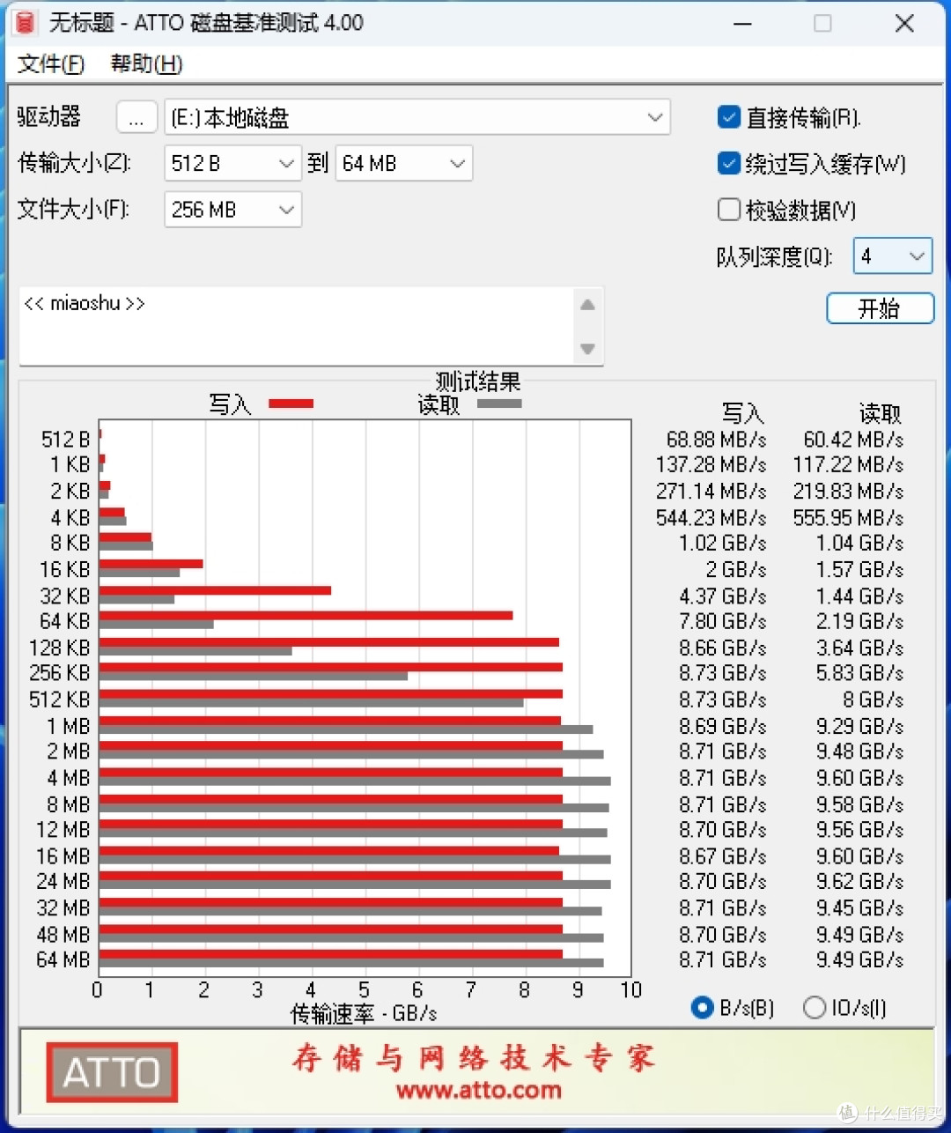Click the 开始 start button

coord(880,308)
